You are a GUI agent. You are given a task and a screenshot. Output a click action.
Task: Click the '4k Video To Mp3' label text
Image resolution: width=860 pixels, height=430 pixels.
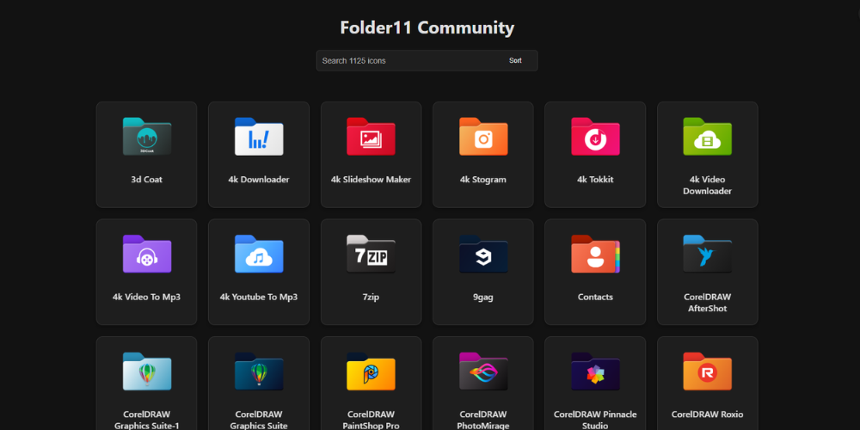[146, 297]
